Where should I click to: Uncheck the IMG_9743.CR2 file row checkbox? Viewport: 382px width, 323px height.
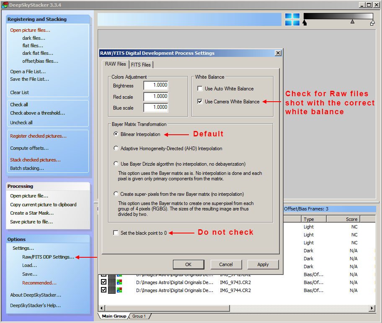103,282
